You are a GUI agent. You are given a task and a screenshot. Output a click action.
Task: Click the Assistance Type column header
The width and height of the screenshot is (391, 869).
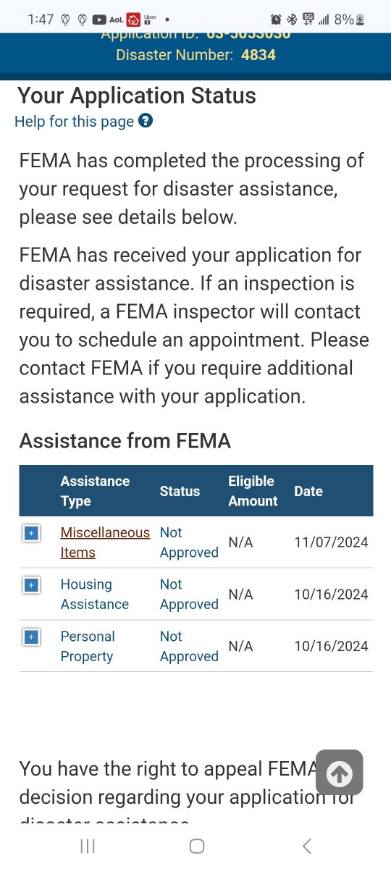95,491
